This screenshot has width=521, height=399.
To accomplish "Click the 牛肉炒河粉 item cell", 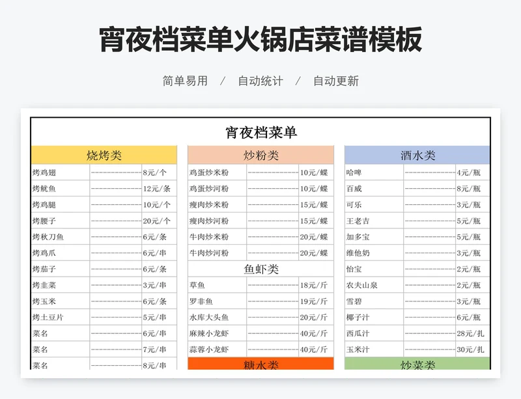I will pyautogui.click(x=217, y=253).
